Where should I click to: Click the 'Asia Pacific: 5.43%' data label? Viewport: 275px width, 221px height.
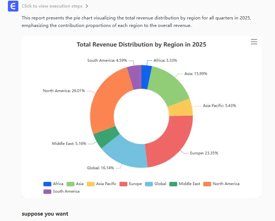(x=219, y=106)
